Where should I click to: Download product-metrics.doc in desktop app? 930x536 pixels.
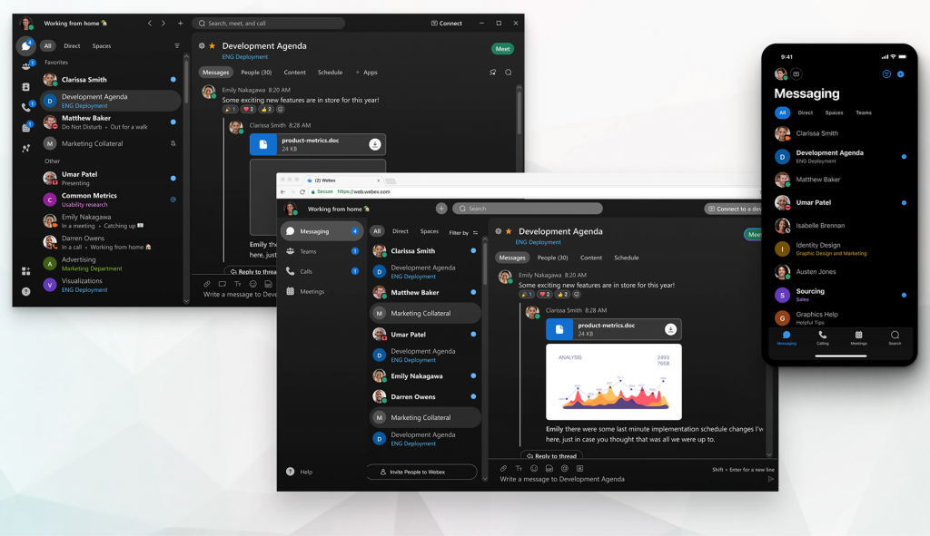[x=375, y=144]
